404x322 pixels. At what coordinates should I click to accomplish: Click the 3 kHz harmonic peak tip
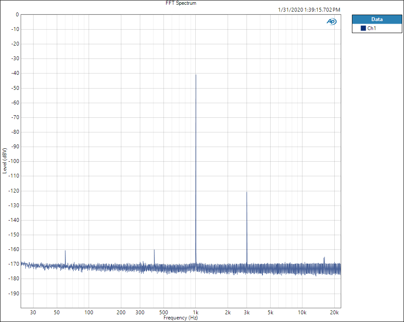pyautogui.click(x=247, y=192)
